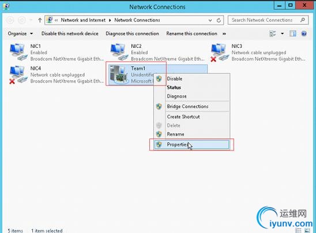Switch to details view in status bar
Image resolution: width=316 pixels, height=233 pixels.
tap(298, 230)
